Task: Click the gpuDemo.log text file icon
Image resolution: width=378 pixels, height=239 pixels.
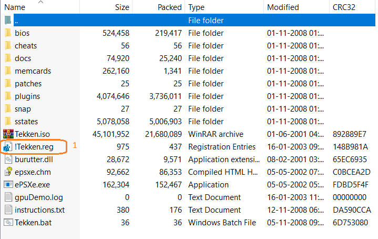Action: (x=8, y=197)
